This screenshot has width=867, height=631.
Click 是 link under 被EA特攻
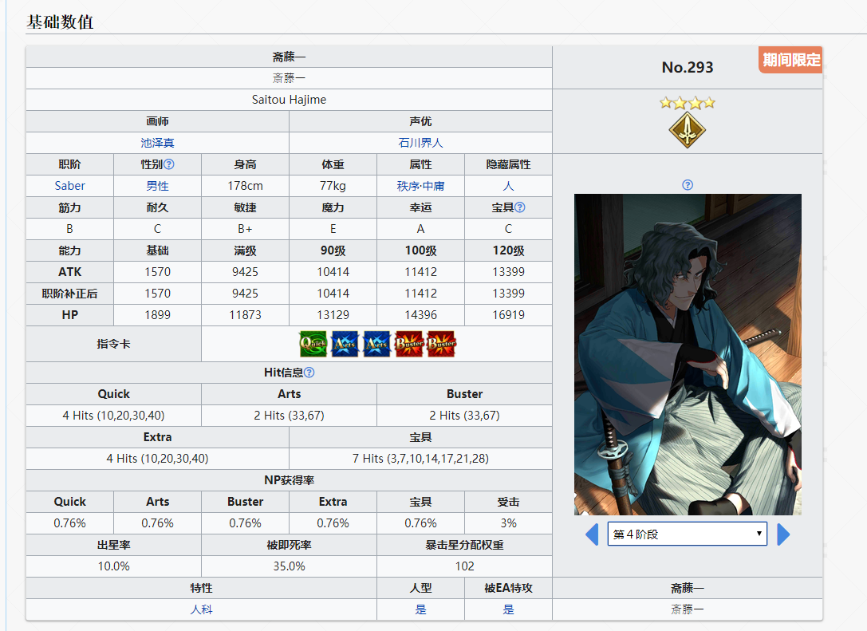[x=508, y=609]
